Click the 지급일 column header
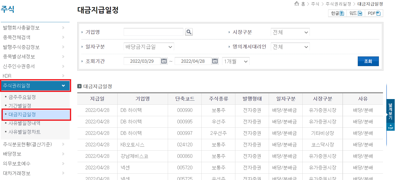Image resolution: width=409 pixels, height=180 pixels. click(x=97, y=99)
